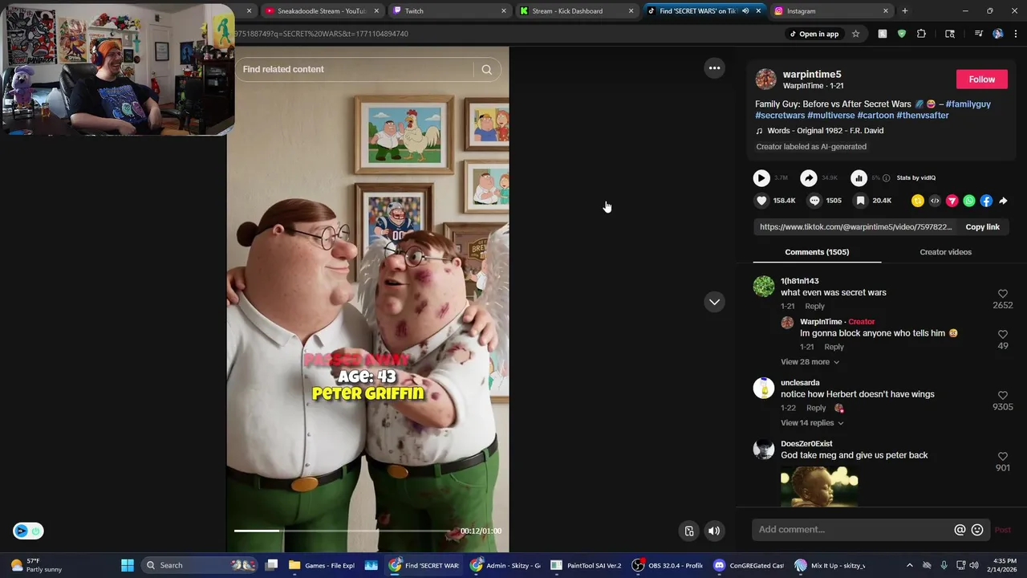This screenshot has width=1027, height=578.
Task: Like the video with the heart icon
Action: [x=761, y=201]
